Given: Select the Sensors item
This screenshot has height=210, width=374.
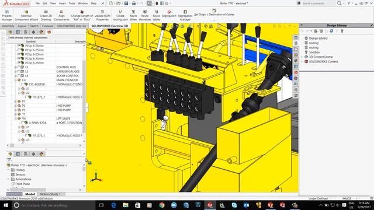Looking at the screenshot, I should click(20, 174).
